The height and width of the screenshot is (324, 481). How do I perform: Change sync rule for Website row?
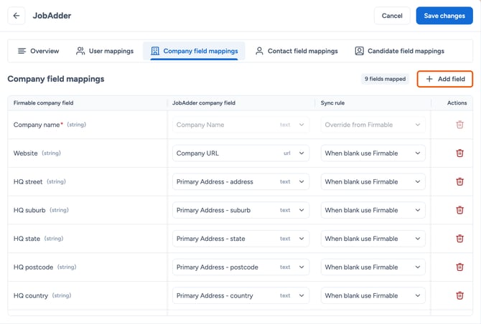[373, 153]
